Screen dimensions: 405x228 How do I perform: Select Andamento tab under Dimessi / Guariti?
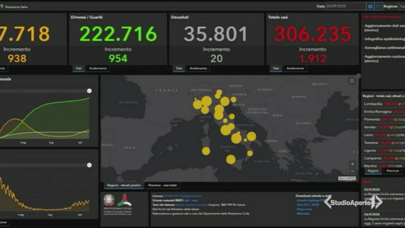pyautogui.click(x=98, y=68)
